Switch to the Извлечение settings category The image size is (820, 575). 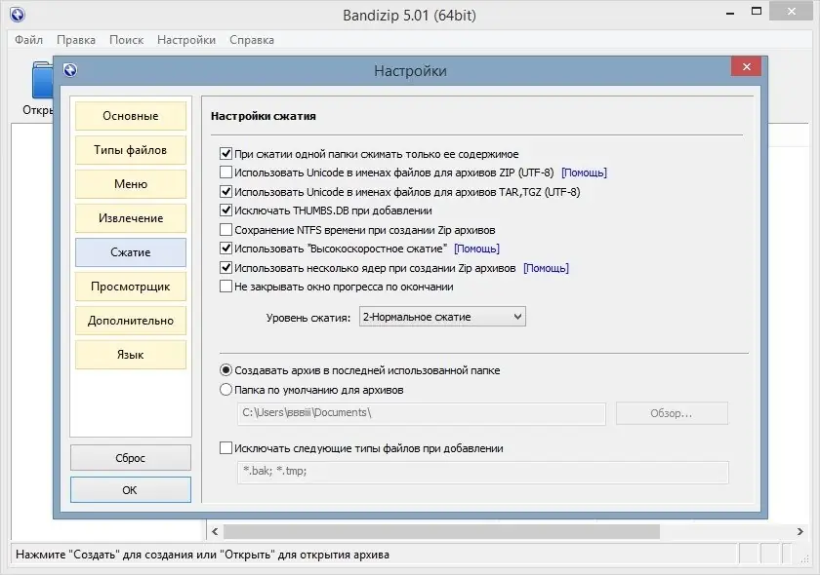130,217
